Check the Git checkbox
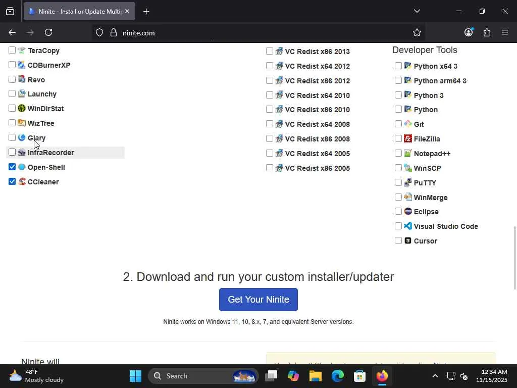The image size is (517, 388). [398, 124]
